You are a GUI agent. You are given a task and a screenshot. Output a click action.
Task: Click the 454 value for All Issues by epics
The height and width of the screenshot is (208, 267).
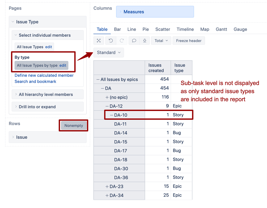[x=164, y=79]
